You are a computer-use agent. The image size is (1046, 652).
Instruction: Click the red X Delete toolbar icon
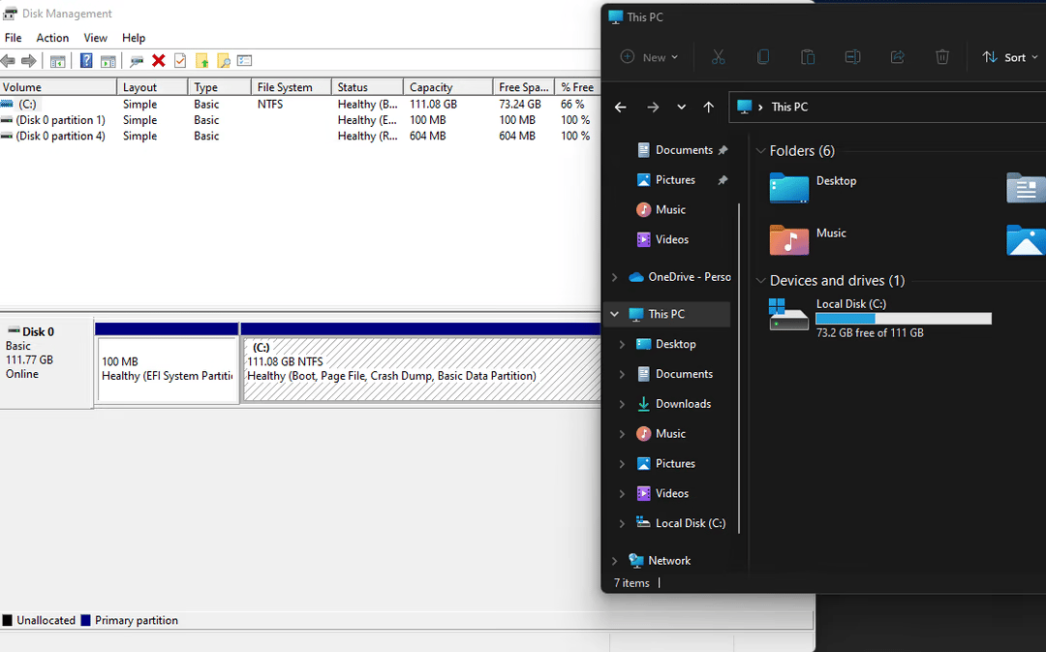pos(159,61)
